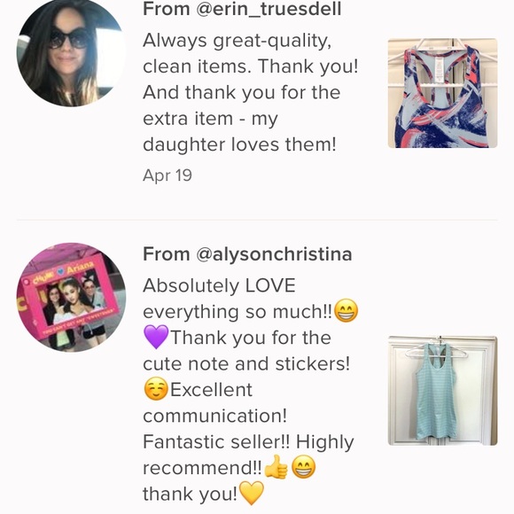Tap the grinning emoji after the thumbs up
This screenshot has width=514, height=514.
304,467
